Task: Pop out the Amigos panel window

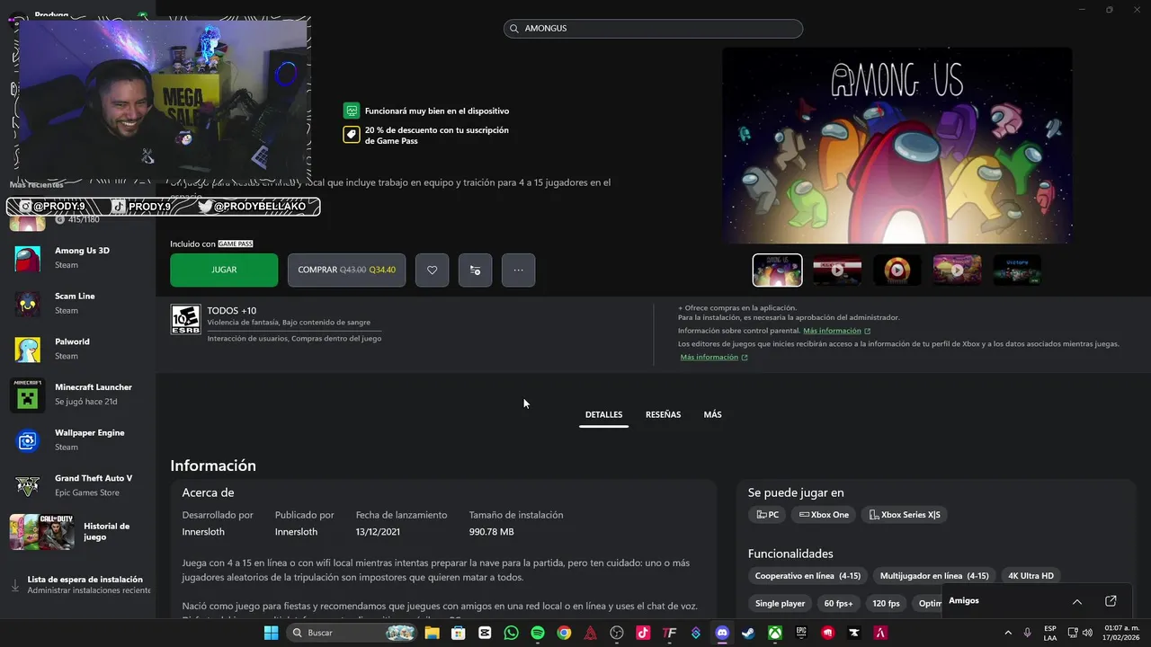Action: [x=1111, y=601]
